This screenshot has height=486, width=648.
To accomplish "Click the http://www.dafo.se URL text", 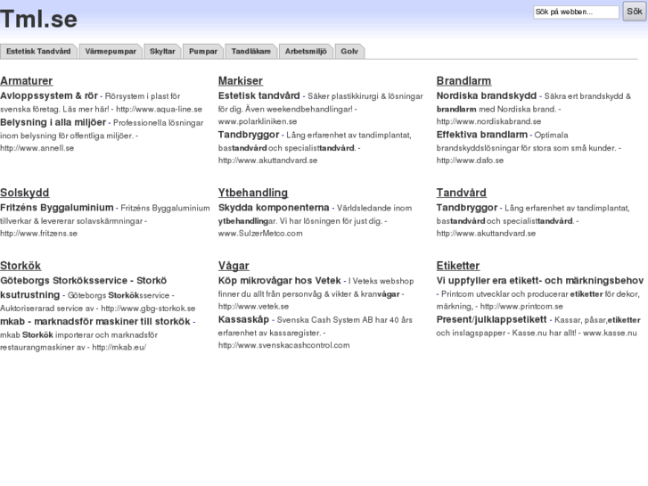I will pyautogui.click(x=470, y=161).
